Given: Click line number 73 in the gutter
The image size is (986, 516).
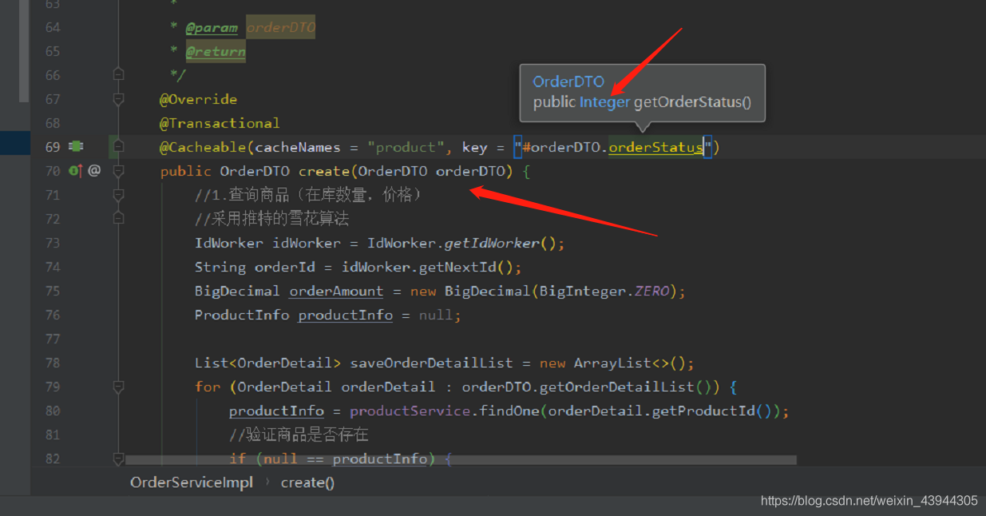Looking at the screenshot, I should click(x=52, y=243).
